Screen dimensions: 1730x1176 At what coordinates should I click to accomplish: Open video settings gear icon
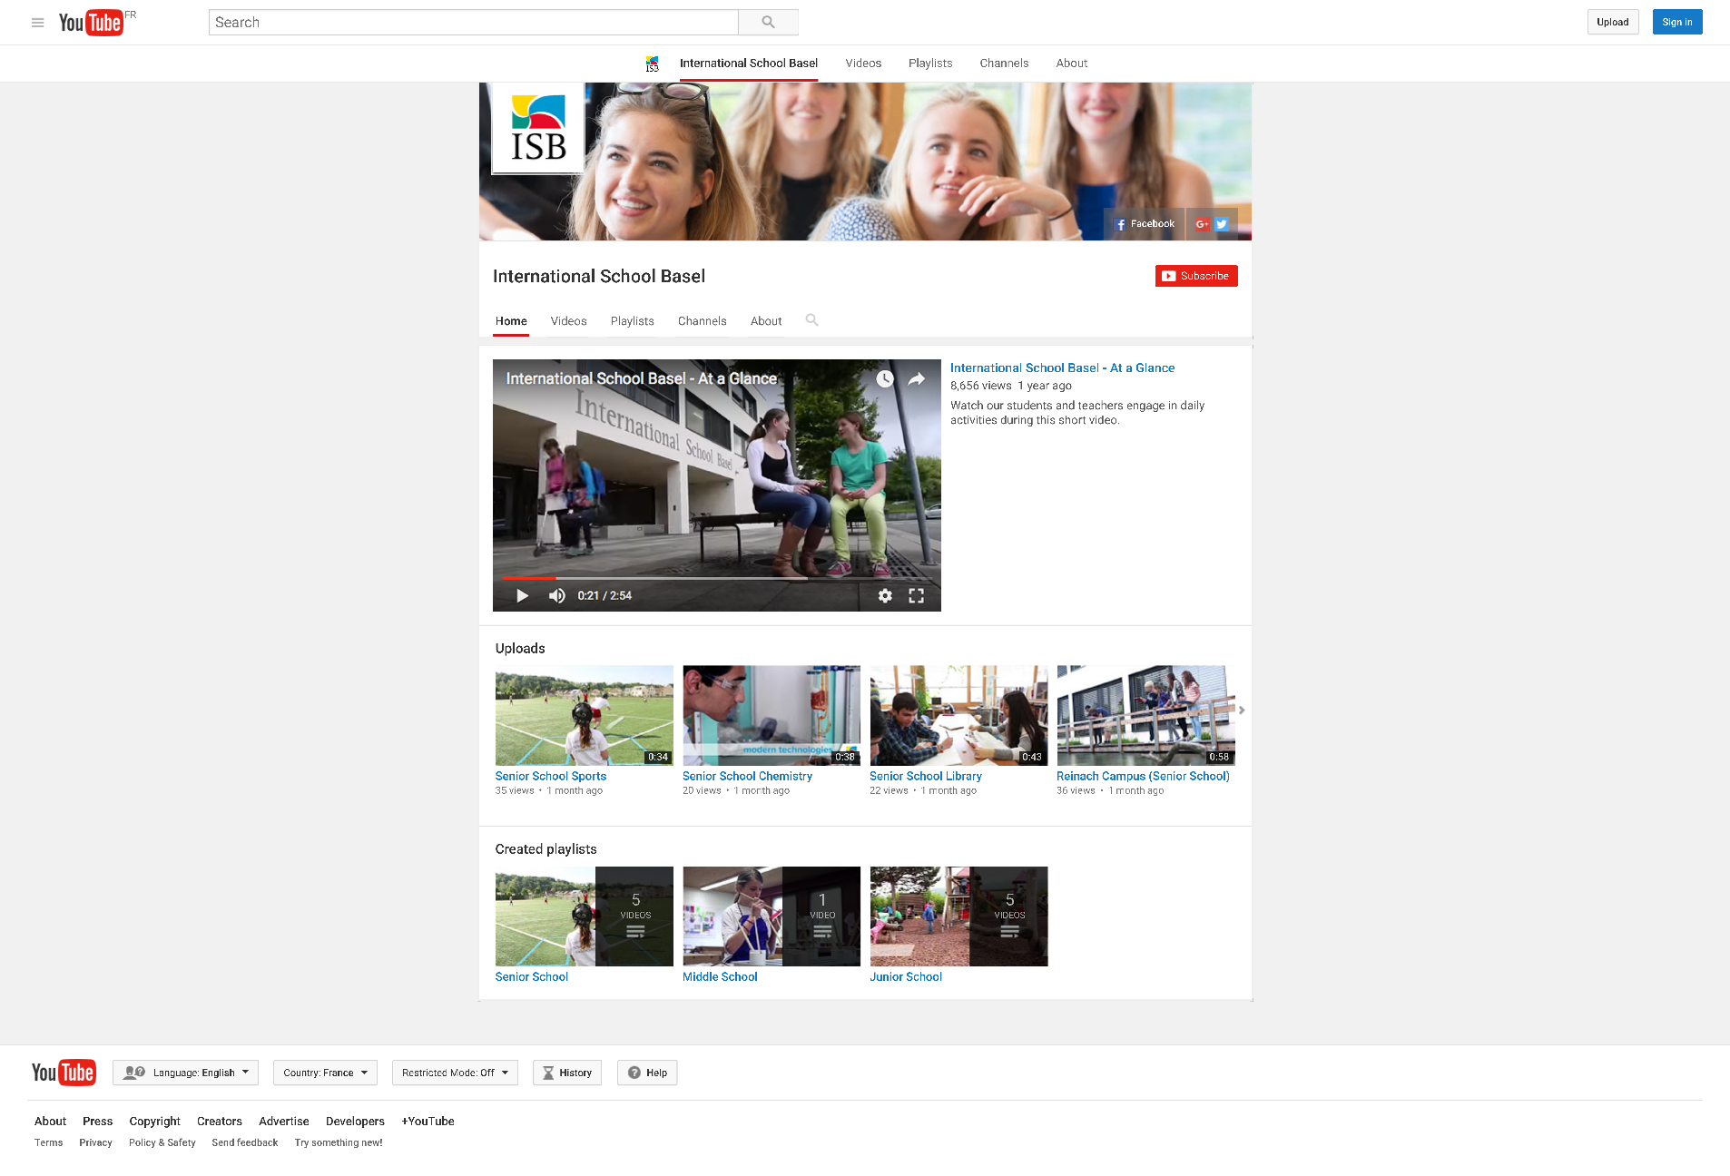[885, 596]
